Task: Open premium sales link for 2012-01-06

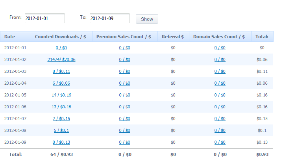Action: click(125, 107)
